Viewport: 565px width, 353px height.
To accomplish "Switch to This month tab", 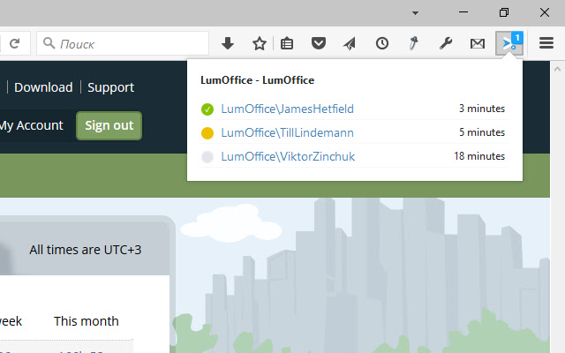I will [87, 321].
